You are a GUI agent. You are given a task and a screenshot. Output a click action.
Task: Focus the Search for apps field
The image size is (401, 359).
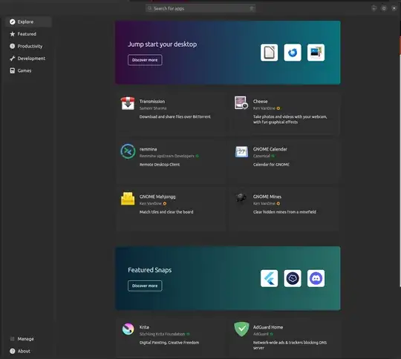[x=200, y=8]
